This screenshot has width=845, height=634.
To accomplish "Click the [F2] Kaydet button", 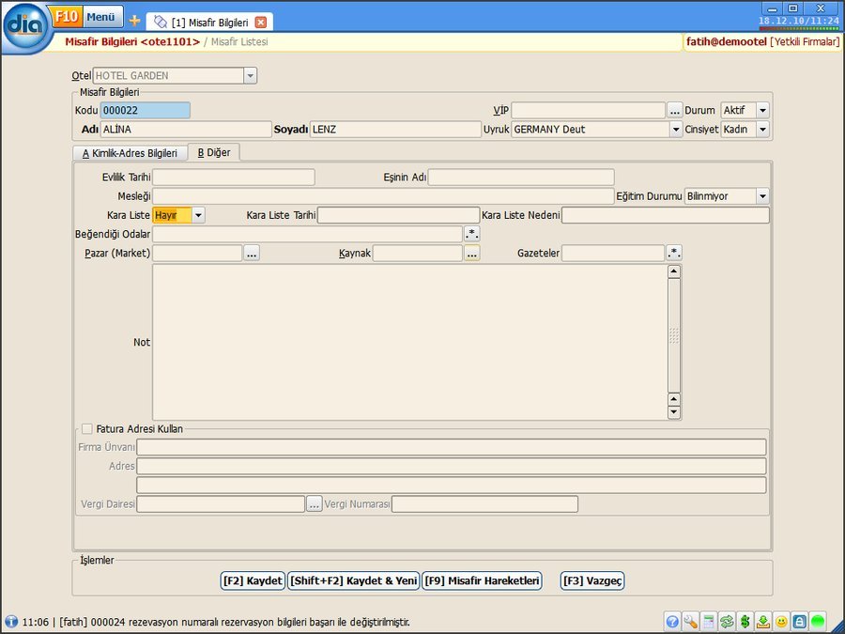I will point(253,580).
